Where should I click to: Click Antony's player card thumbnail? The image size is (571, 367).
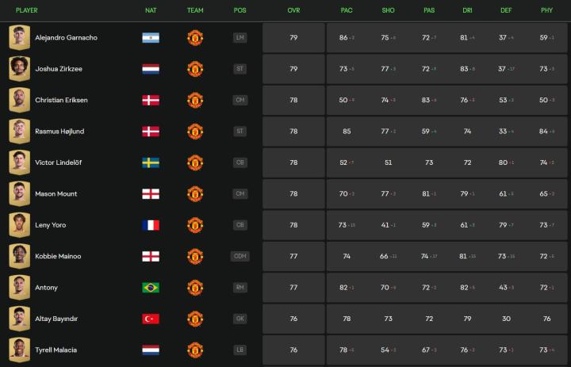pos(19,288)
